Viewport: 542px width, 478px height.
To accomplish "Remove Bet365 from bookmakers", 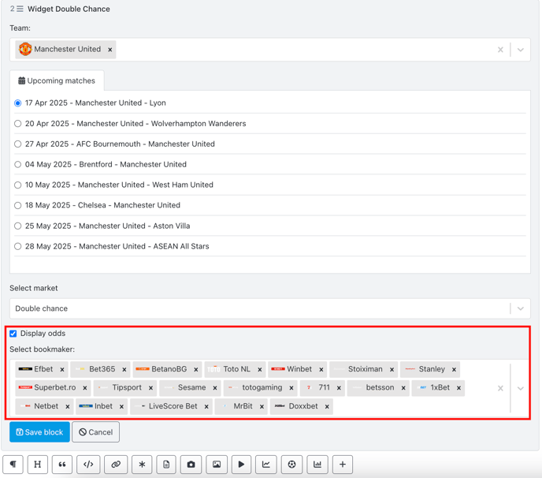I will pyautogui.click(x=124, y=369).
